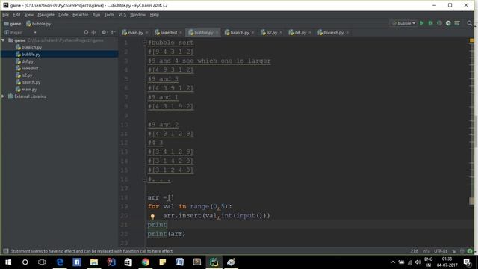The height and width of the screenshot is (269, 478).
Task: Click the volume icon in system tray
Action: [x=418, y=262]
